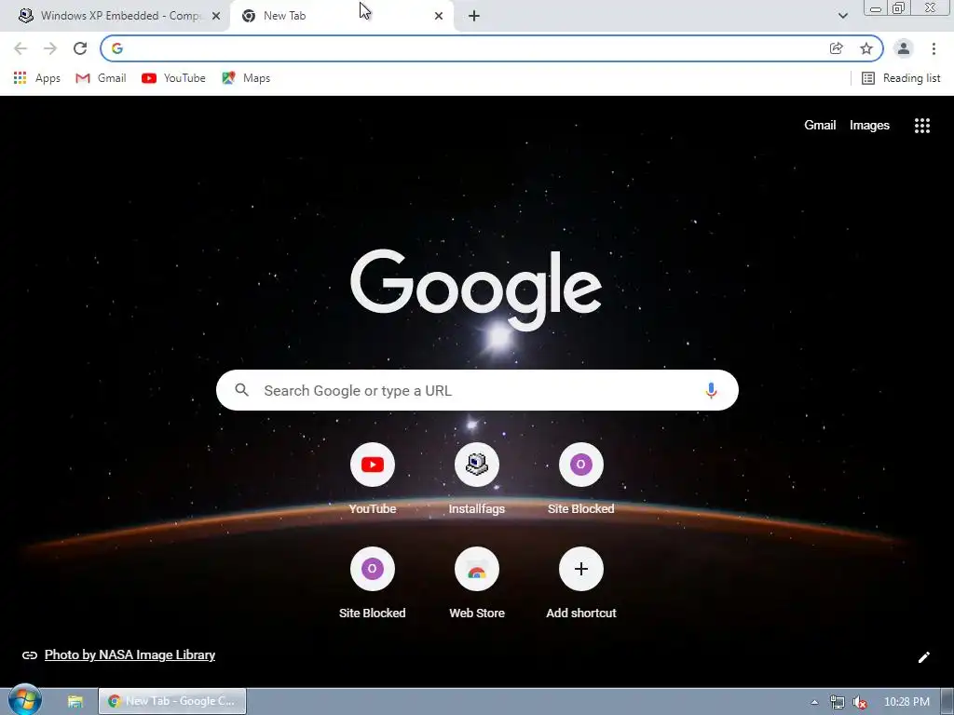Click the 10:28 PM taskbar clock
Image resolution: width=954 pixels, height=715 pixels.
(x=906, y=702)
